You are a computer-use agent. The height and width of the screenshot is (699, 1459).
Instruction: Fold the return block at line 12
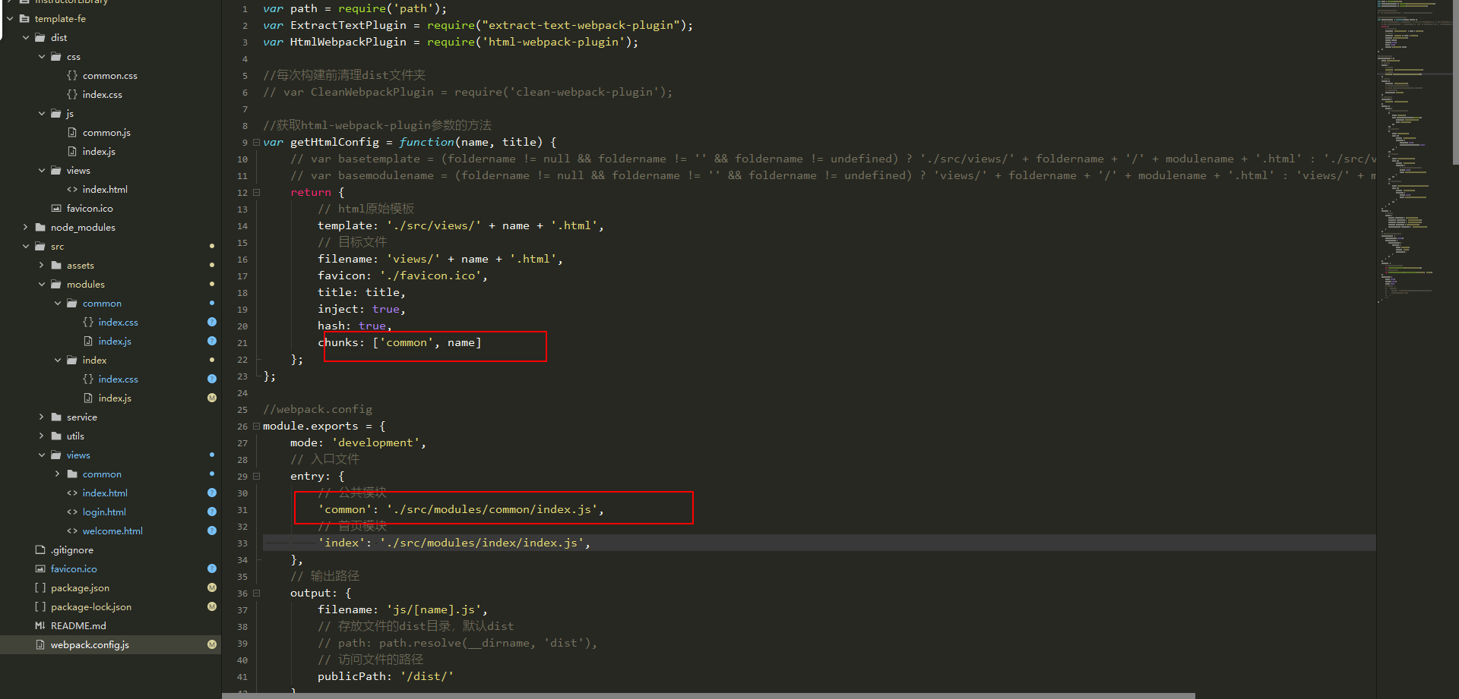(256, 192)
